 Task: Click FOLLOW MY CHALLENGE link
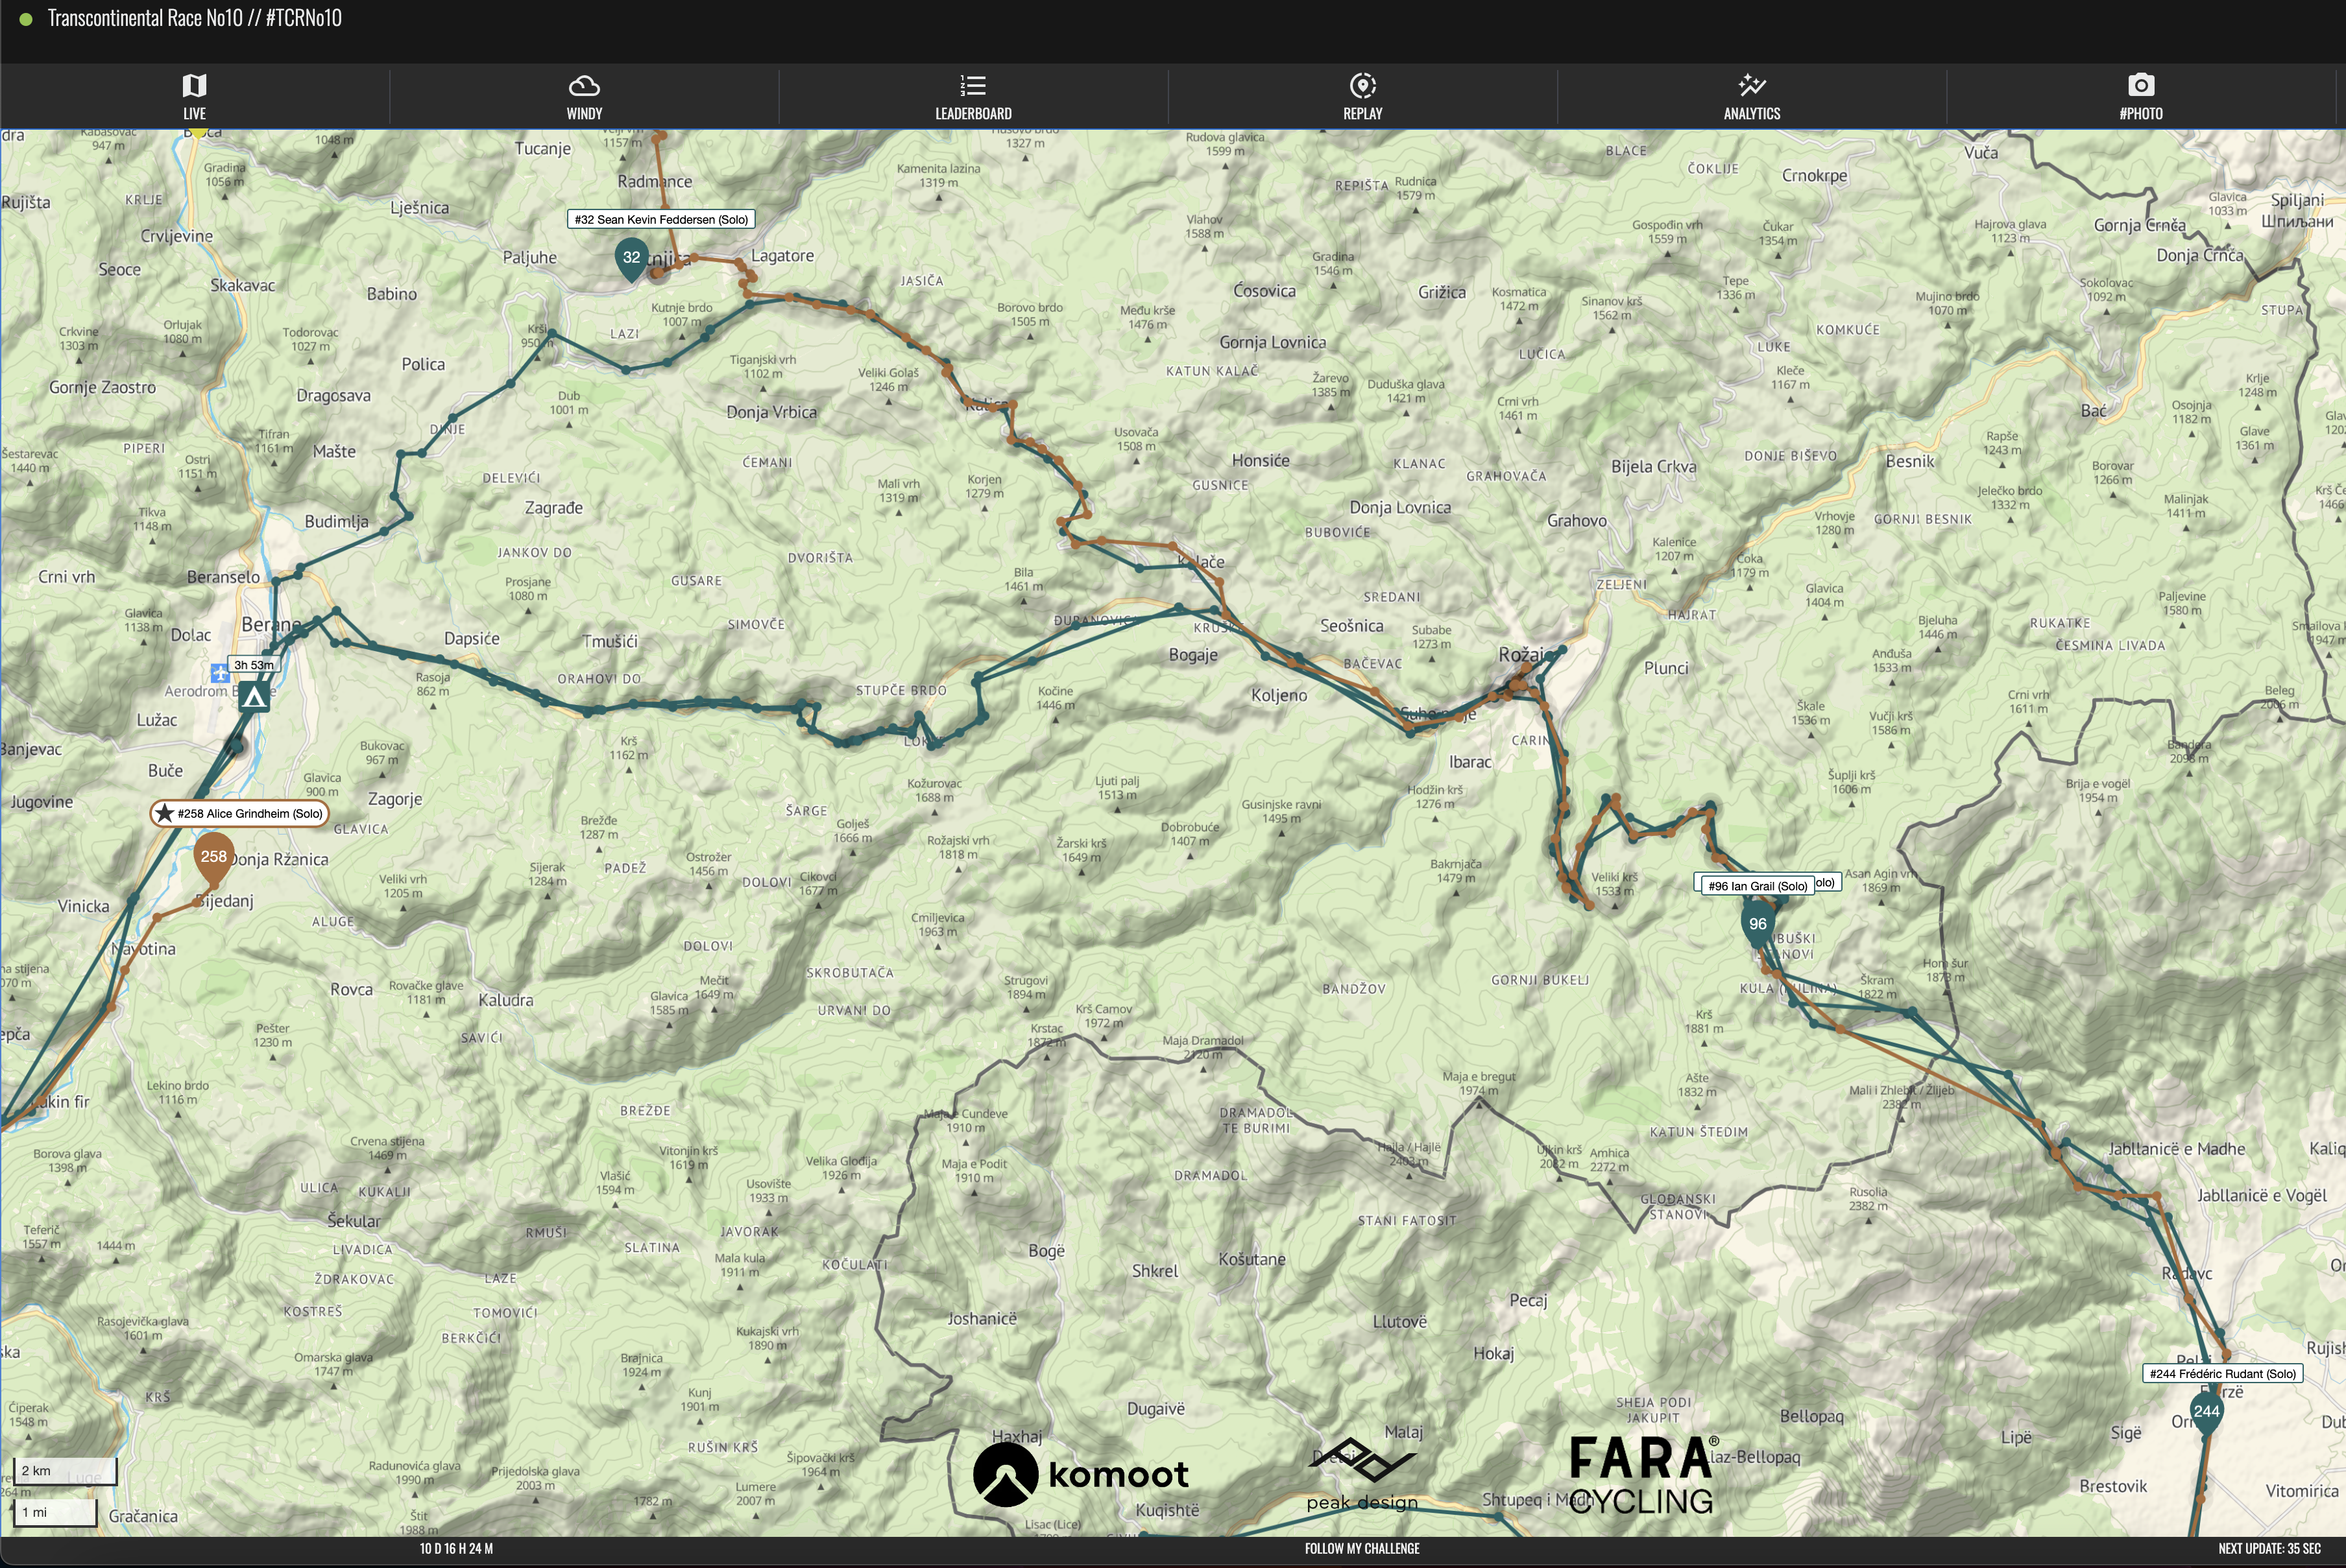tap(1362, 1548)
